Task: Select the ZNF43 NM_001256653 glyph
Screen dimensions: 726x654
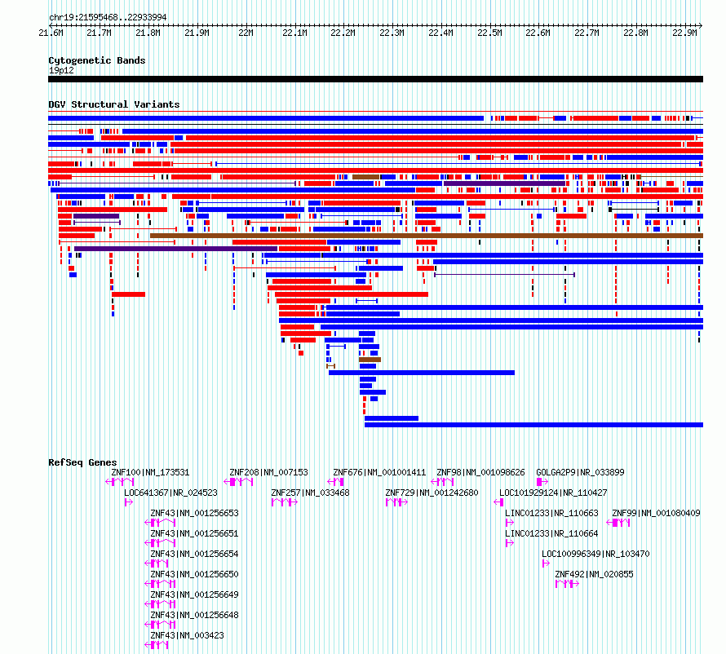Action: [160, 523]
